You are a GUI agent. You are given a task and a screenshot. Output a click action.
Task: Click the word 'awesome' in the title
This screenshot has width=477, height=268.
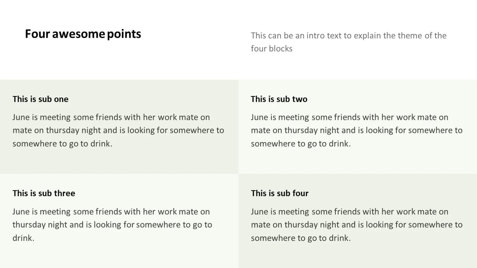[x=79, y=34]
